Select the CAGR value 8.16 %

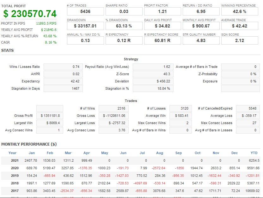coord(51,42)
